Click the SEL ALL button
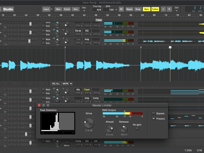Image resolution: width=204 pixels, height=153 pixels. point(56,84)
